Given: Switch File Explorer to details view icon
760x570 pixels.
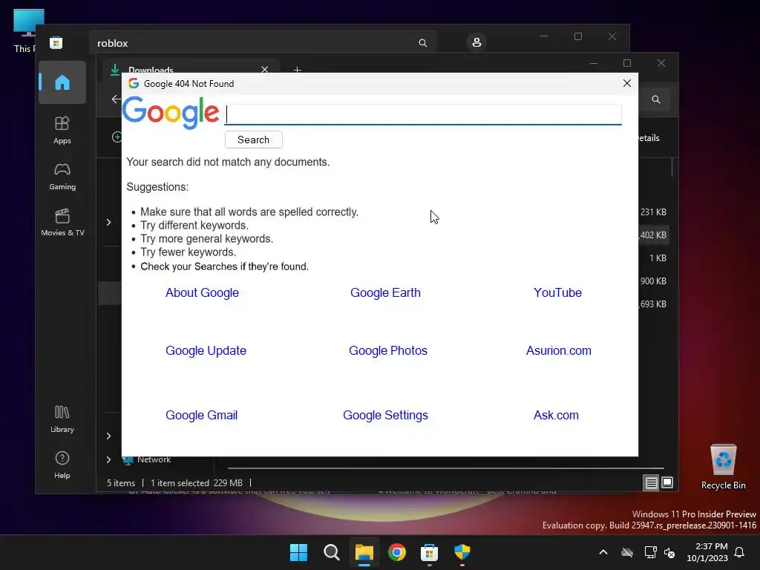Looking at the screenshot, I should point(651,482).
